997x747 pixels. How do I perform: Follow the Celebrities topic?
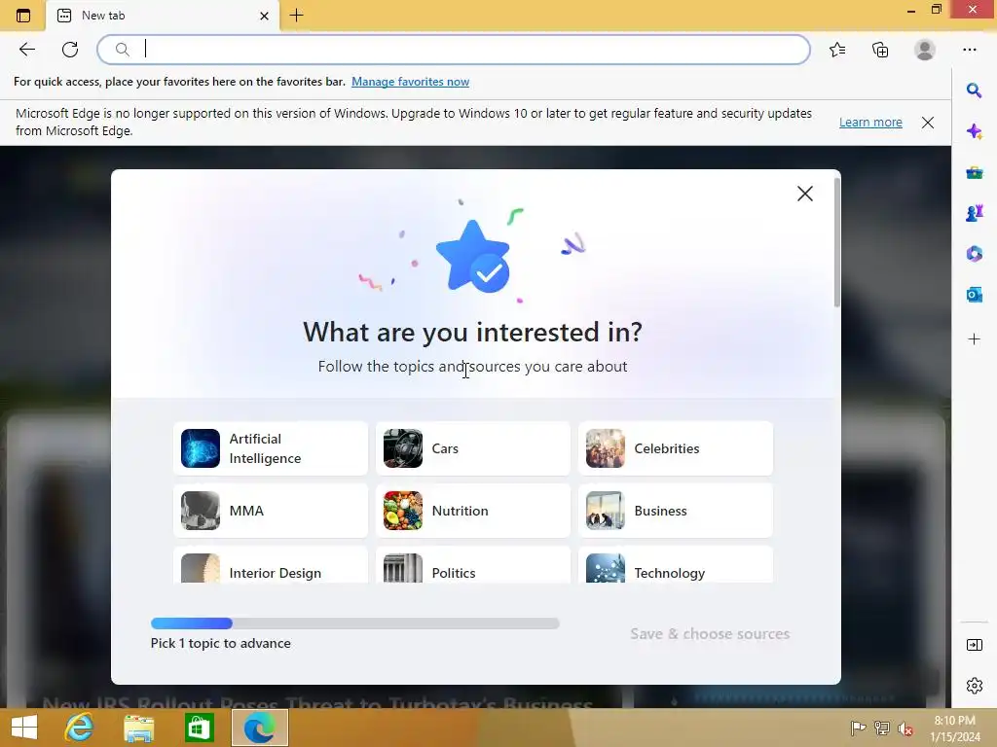[676, 448]
